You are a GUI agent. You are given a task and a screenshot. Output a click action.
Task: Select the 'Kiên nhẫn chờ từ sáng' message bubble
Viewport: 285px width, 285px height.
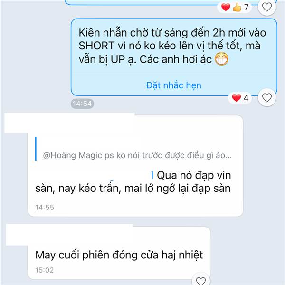[174, 57]
